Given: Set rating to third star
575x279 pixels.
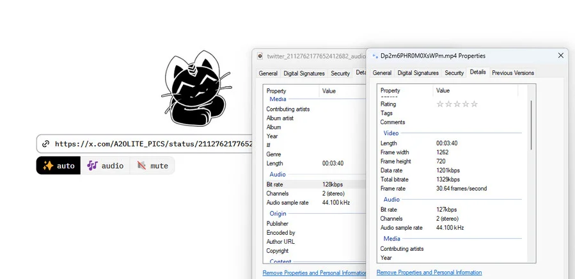Looking at the screenshot, I should coord(457,104).
